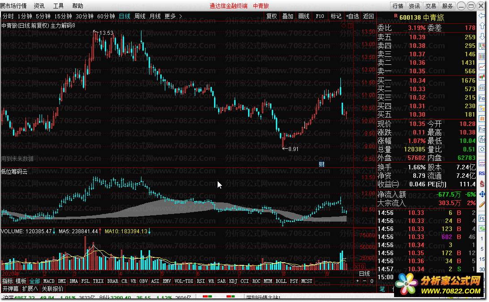
Task: Switch to 月线 monthly period
Action: point(155,16)
